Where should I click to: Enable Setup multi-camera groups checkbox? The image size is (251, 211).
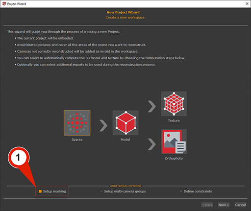pyautogui.click(x=101, y=191)
